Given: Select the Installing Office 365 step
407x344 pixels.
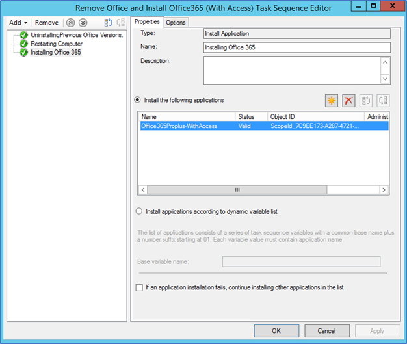Looking at the screenshot, I should pyautogui.click(x=56, y=52).
